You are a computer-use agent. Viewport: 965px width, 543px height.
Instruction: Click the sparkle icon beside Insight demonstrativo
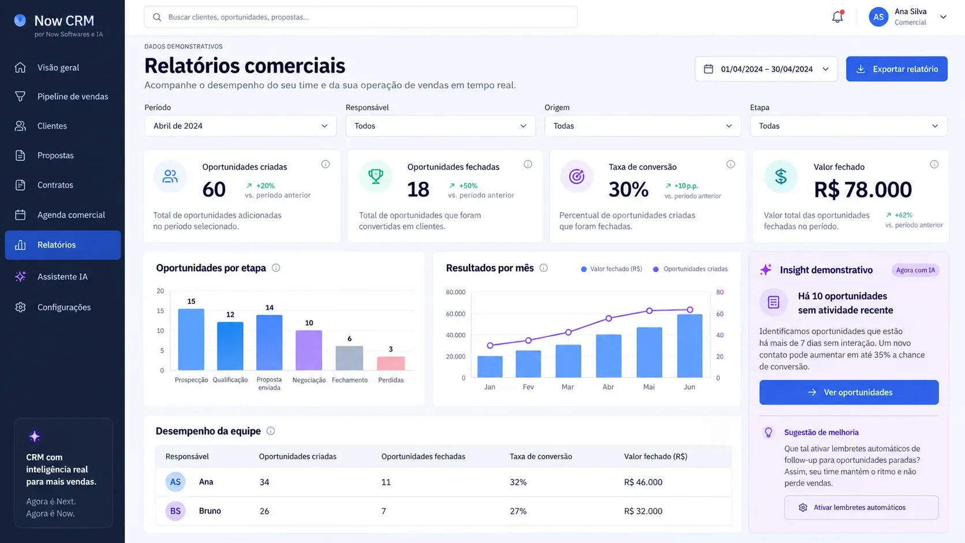tap(766, 269)
